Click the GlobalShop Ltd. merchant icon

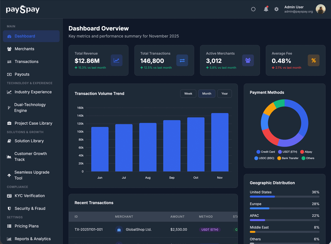119,229
